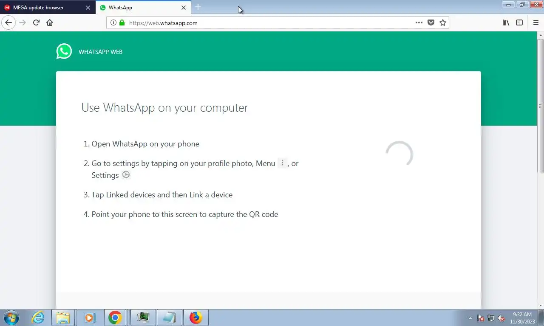This screenshot has height=326, width=544.
Task: Click the network tray icon
Action: 491,318
